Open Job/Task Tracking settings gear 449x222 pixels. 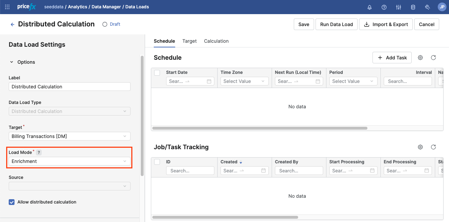(x=420, y=147)
